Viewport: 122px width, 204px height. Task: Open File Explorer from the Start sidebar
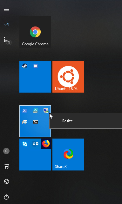pyautogui.click(x=6, y=166)
